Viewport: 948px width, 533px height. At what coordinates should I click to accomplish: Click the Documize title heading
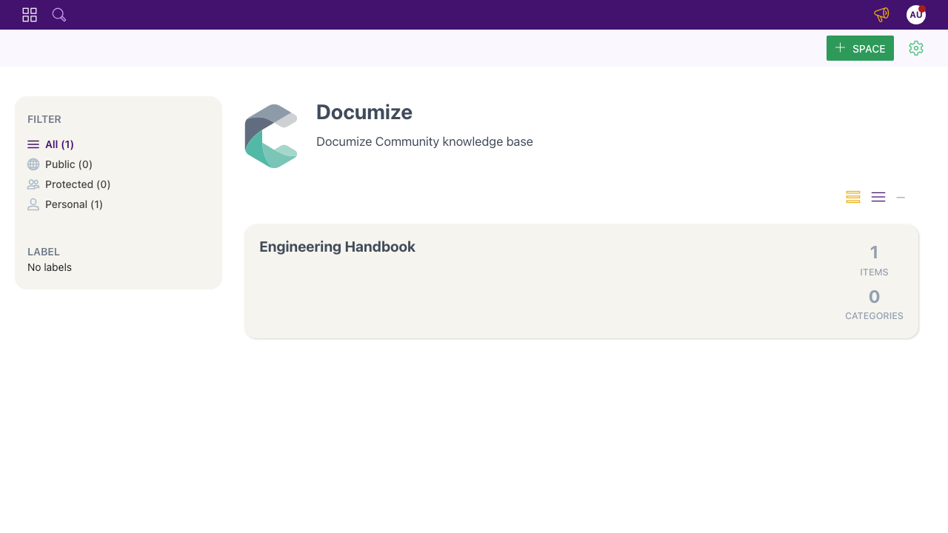(x=364, y=112)
